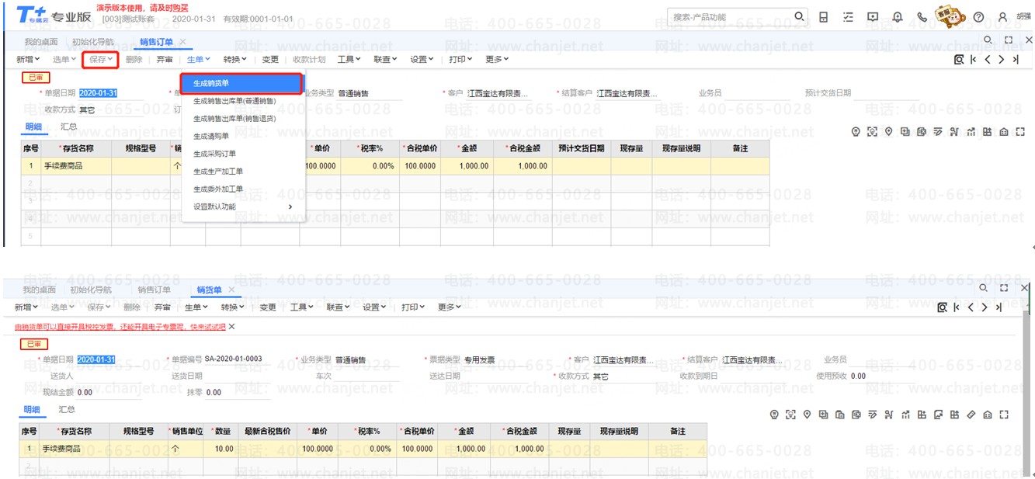Click the search magnifier in the top search box
This screenshot has height=479, width=1035.
click(800, 16)
